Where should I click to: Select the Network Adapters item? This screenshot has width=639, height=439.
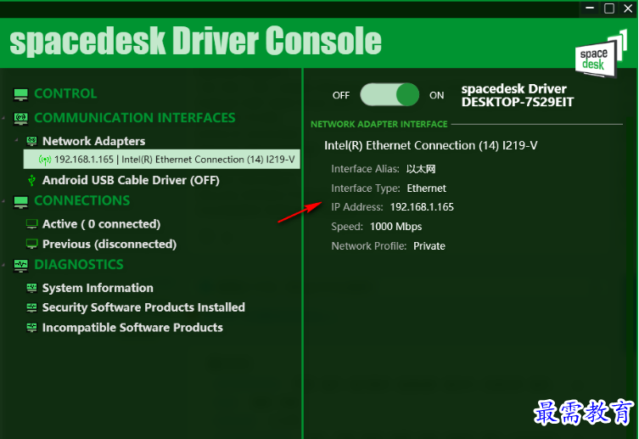point(93,141)
